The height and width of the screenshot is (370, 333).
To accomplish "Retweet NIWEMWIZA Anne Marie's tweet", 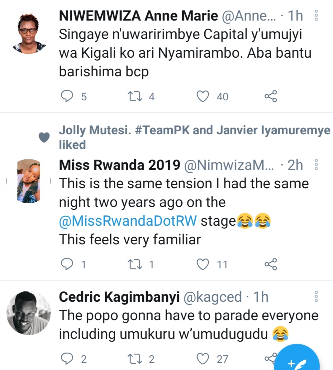I will pos(135,96).
